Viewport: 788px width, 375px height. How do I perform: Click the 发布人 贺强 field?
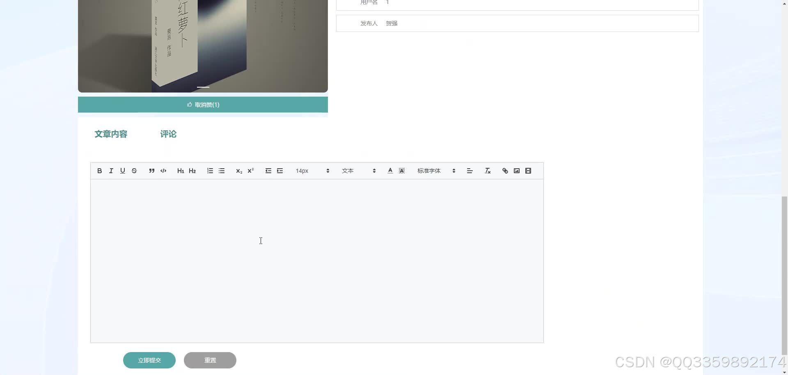point(517,23)
